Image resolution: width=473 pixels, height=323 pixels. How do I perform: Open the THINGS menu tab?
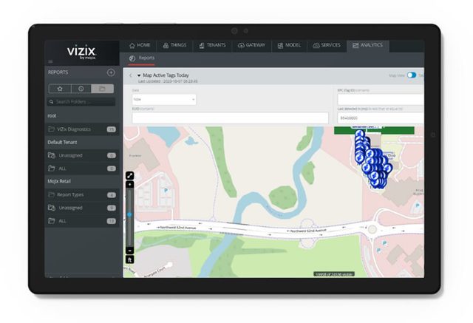click(175, 45)
